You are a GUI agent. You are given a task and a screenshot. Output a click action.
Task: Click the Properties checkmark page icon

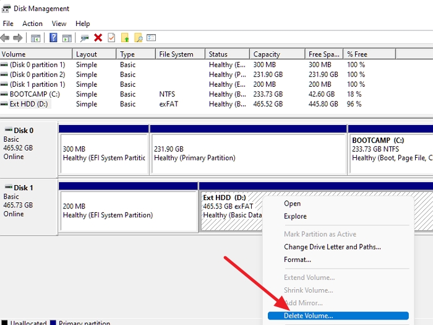[x=111, y=38]
